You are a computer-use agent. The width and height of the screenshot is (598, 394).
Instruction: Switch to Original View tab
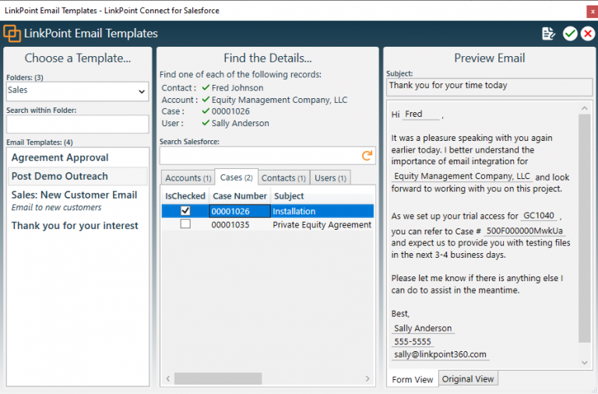click(468, 378)
